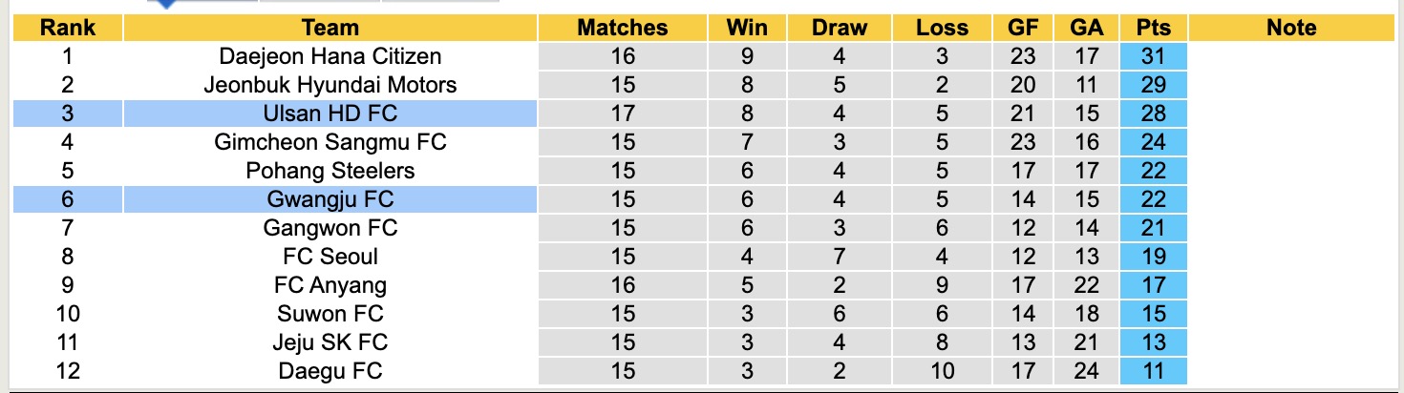The image size is (1404, 393).
Task: Click the Draw column header
Action: pyautogui.click(x=839, y=28)
